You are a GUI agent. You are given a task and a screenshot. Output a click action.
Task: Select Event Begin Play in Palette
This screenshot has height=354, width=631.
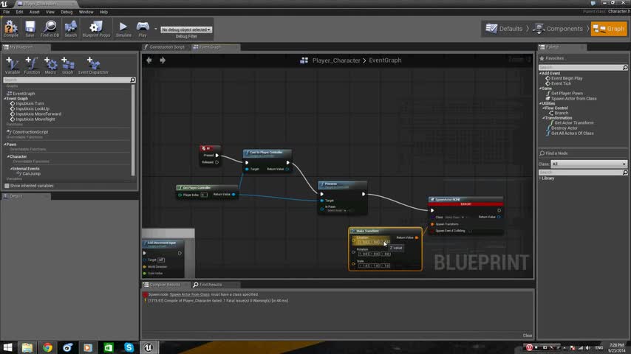[567, 78]
